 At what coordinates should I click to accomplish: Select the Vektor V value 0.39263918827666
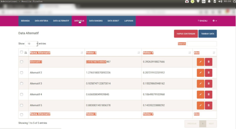click(154, 62)
